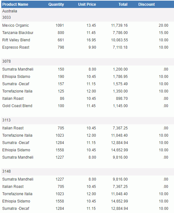Click the Total column header
The height and width of the screenshot is (213, 174).
[x=123, y=4]
